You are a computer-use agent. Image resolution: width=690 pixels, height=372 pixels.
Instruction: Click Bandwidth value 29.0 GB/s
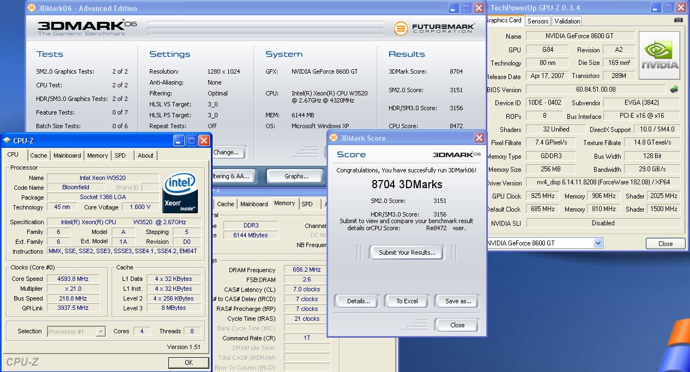pyautogui.click(x=653, y=170)
